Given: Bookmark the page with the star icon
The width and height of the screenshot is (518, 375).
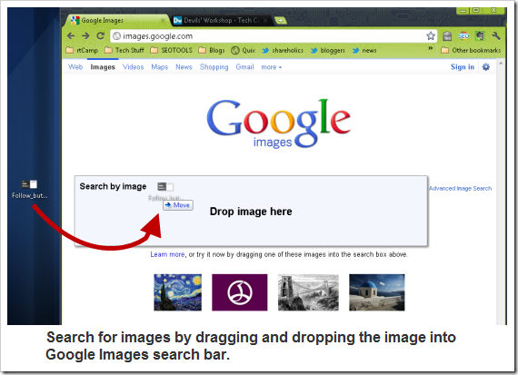Looking at the screenshot, I should coord(431,35).
